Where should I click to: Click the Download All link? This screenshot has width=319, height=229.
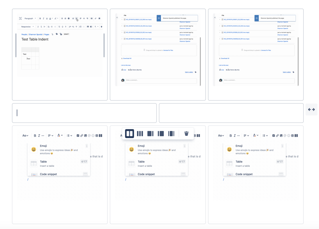pyautogui.click(x=127, y=58)
